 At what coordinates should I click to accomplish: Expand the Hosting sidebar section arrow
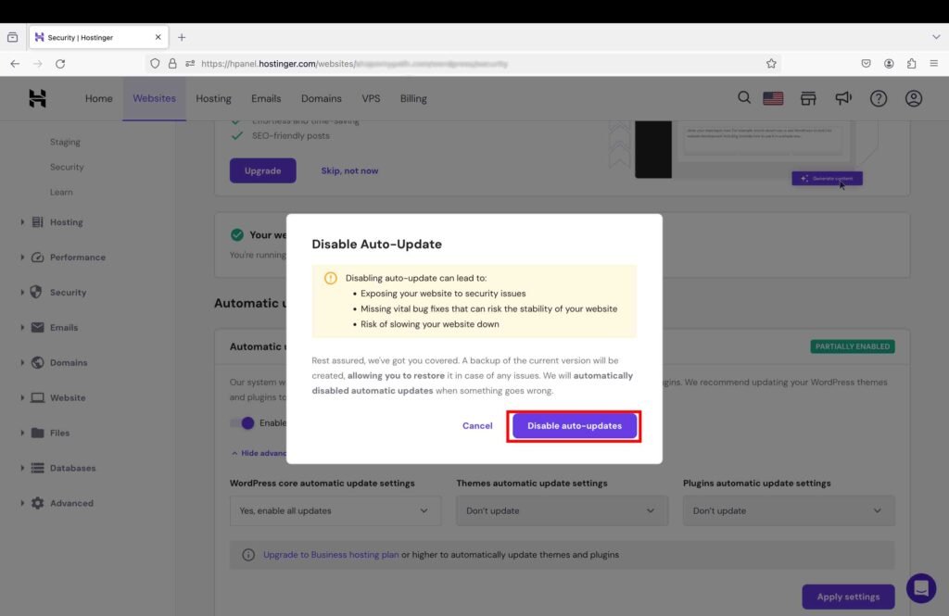tap(22, 222)
